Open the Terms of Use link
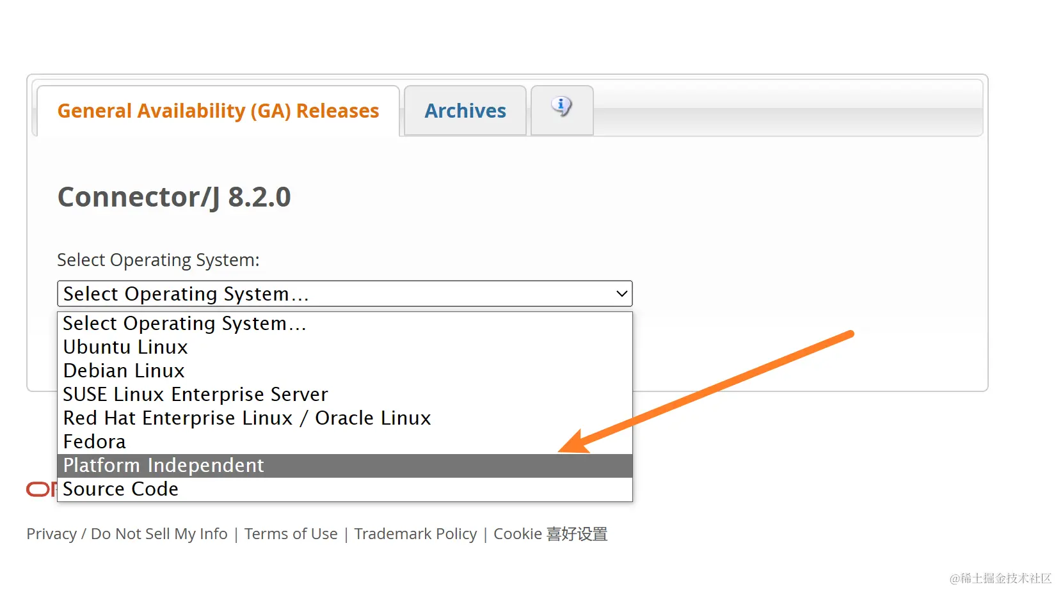 pos(291,534)
